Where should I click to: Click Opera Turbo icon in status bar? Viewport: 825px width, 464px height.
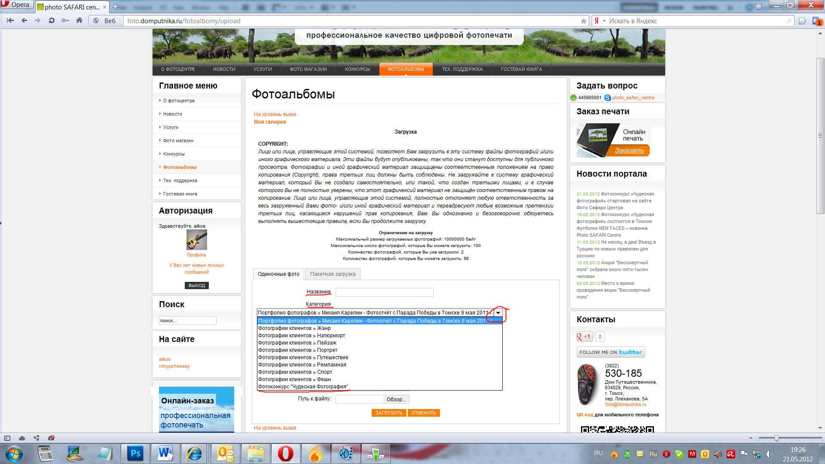point(52,438)
